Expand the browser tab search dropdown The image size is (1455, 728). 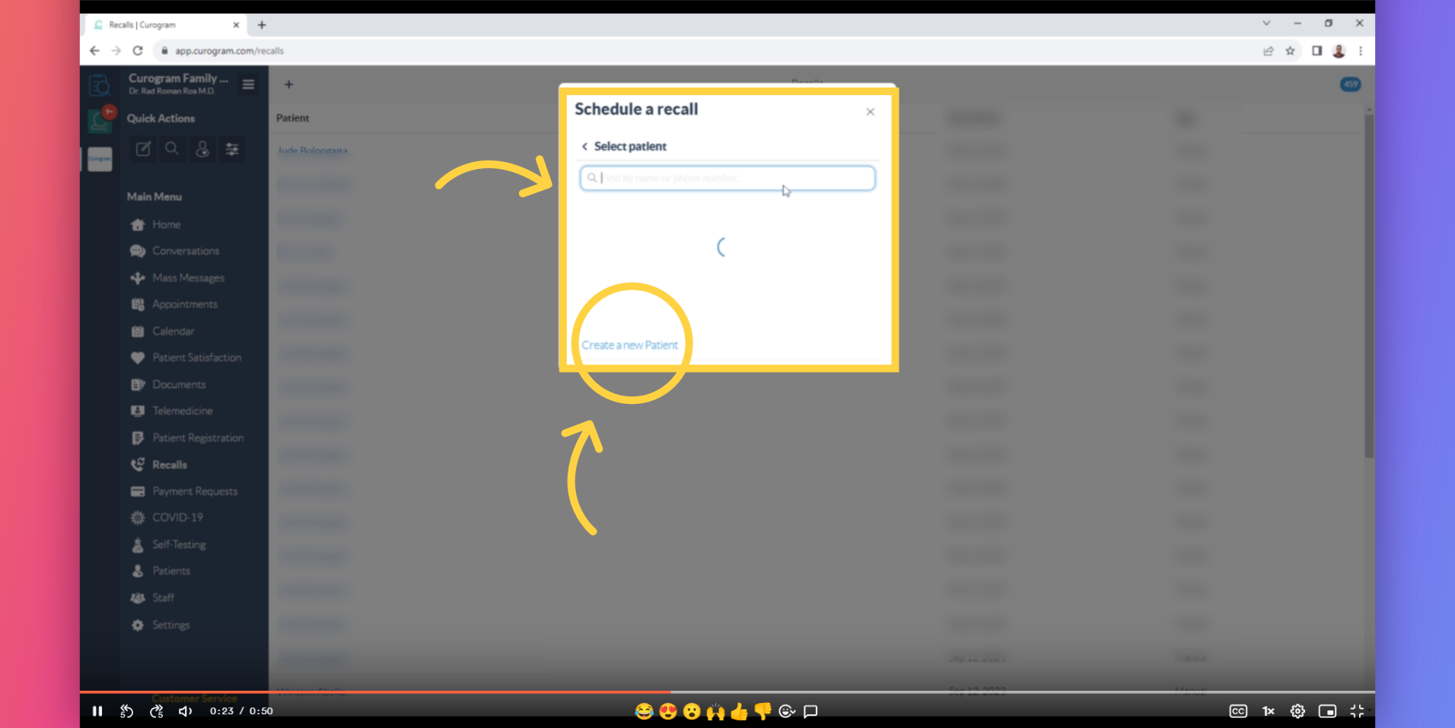tap(1266, 24)
